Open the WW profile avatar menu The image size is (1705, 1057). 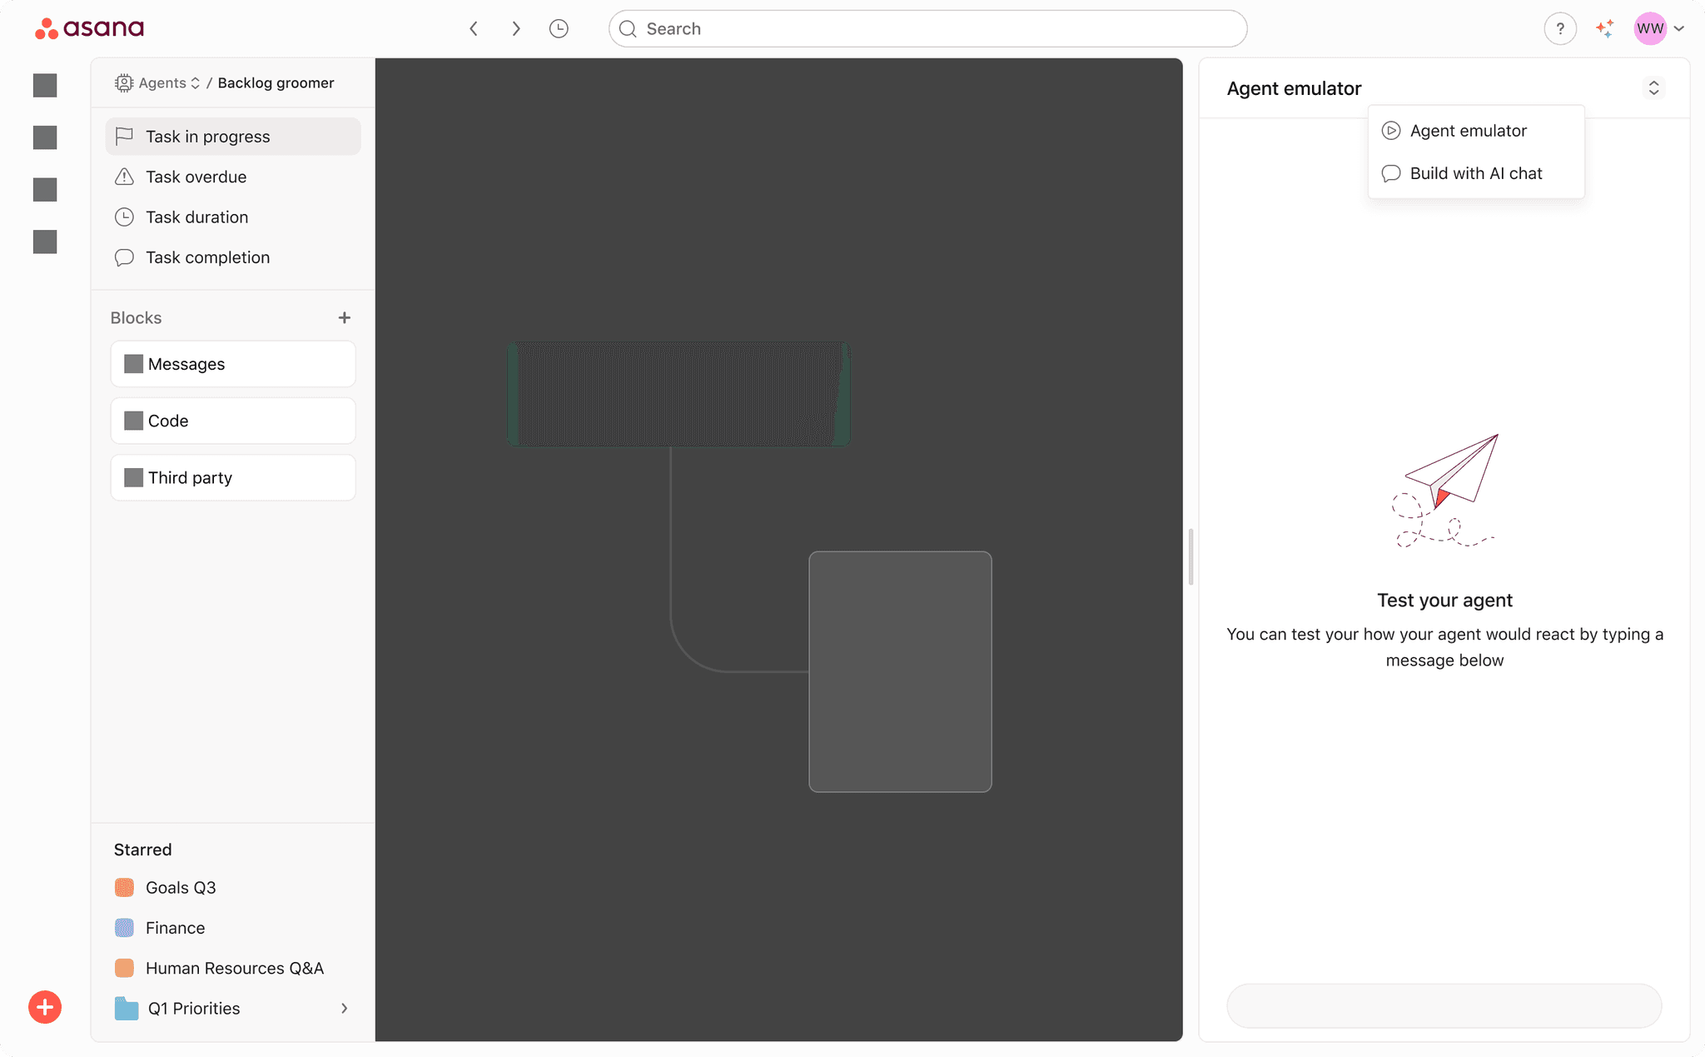pos(1649,29)
